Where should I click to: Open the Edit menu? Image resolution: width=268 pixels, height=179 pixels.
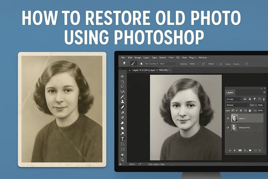pos(130,57)
